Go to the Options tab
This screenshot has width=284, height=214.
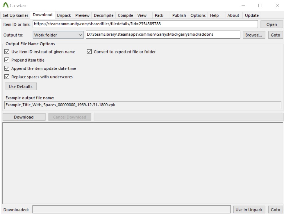(198, 15)
